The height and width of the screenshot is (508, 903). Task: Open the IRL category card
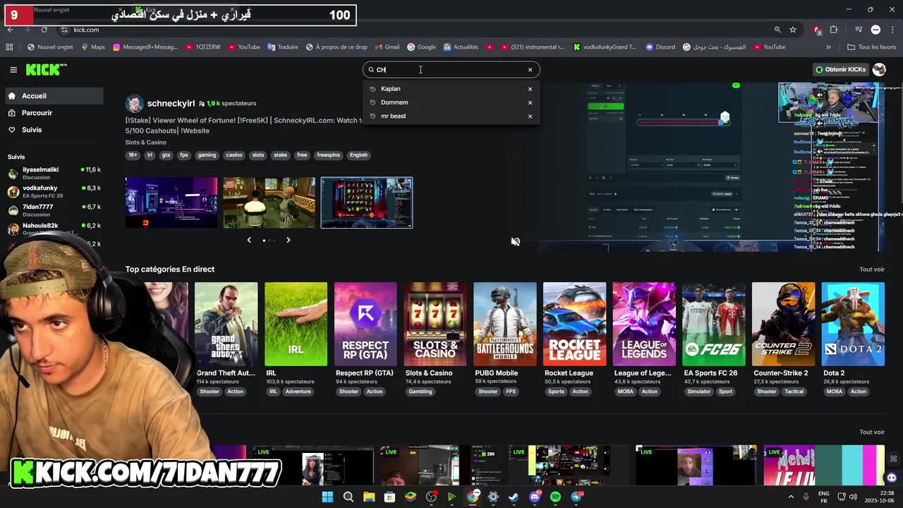296,324
